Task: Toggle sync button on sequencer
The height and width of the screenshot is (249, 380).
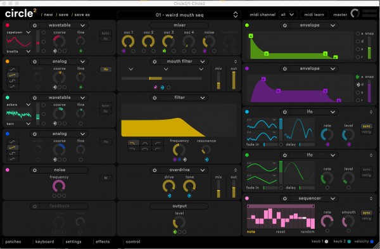Action: click(367, 213)
